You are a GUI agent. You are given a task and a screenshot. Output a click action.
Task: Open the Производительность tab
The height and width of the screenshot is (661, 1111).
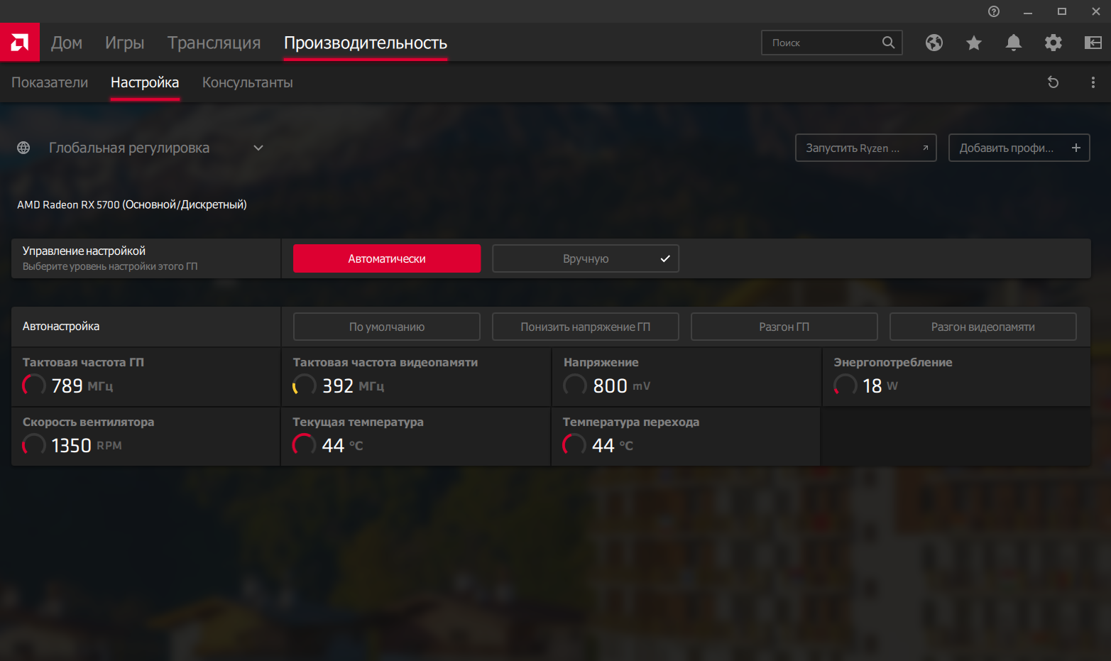[366, 43]
